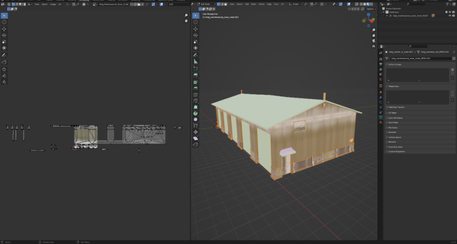This screenshot has width=457, height=244.
Task: Open the UV menu in the UV editor header
Action: coord(59,4)
